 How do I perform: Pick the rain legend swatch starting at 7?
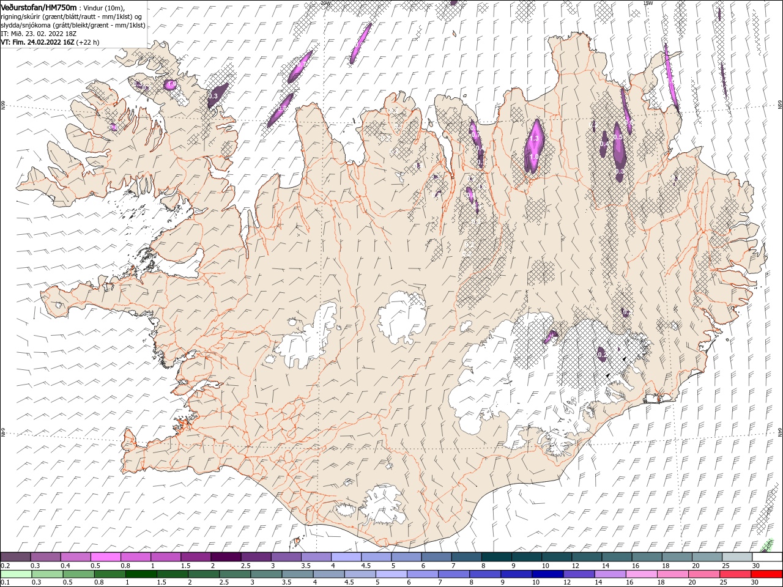point(454,574)
